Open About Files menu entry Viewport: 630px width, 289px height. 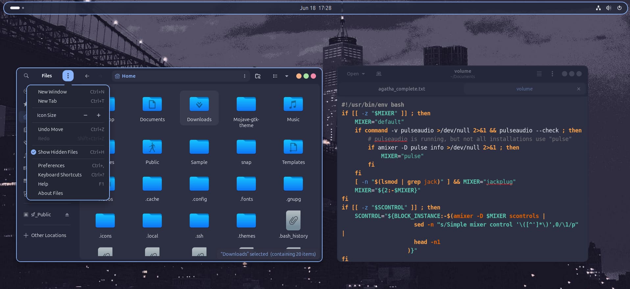68,193
